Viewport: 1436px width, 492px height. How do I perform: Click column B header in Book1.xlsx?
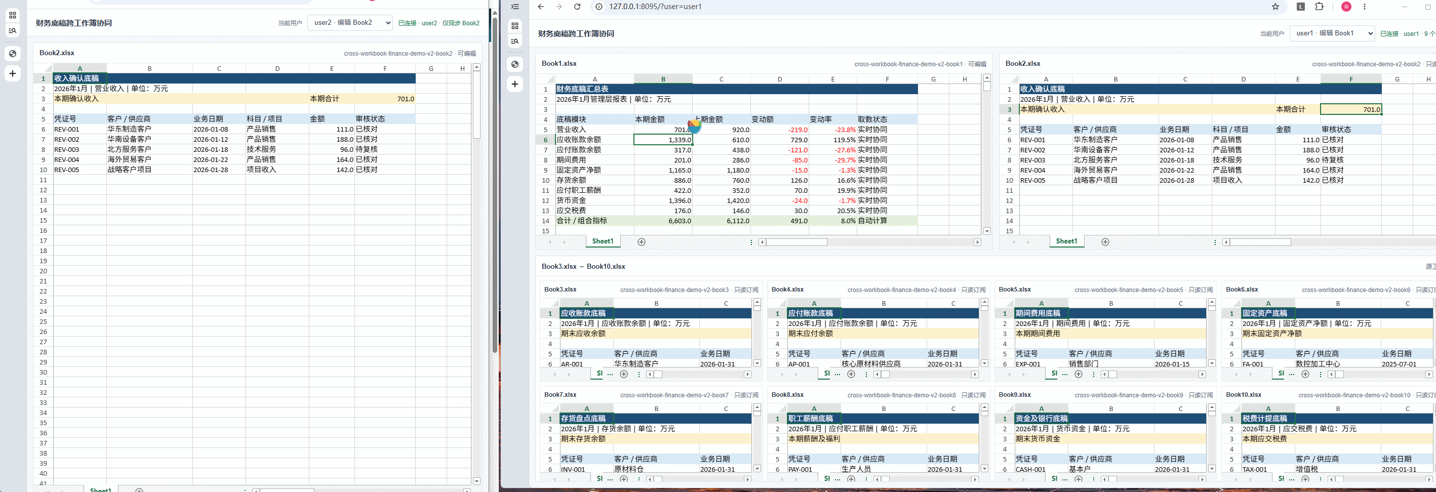[663, 79]
